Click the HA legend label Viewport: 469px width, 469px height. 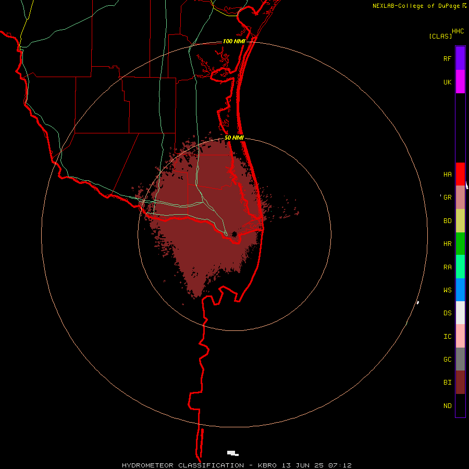(447, 174)
